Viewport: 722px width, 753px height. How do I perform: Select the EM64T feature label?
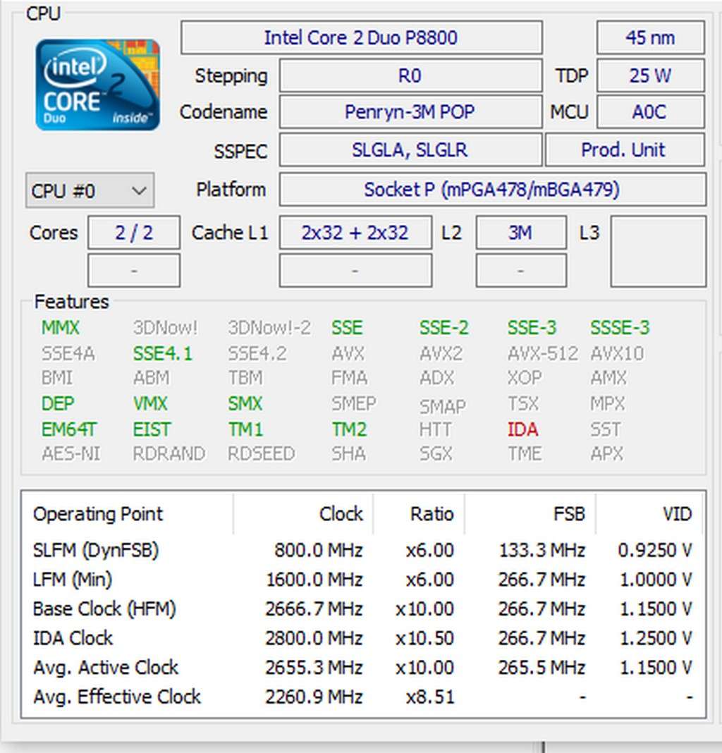(x=68, y=429)
